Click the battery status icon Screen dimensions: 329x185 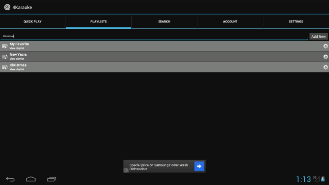coord(323,179)
